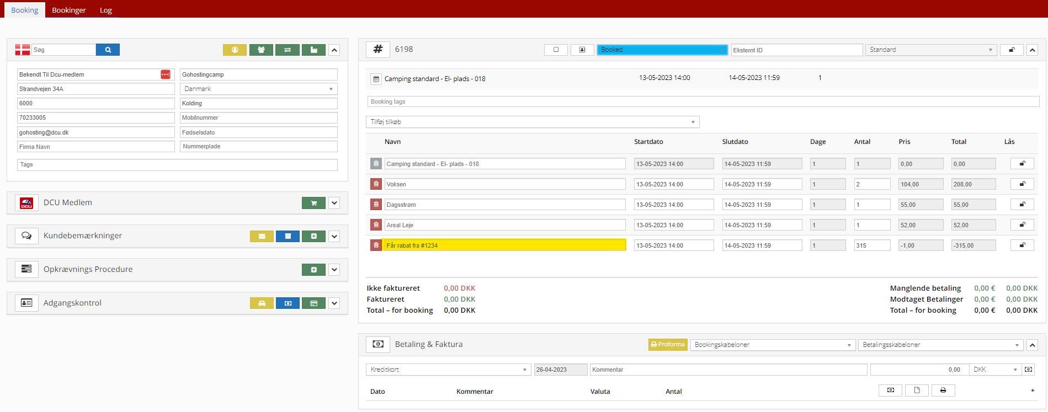This screenshot has height=412, width=1048.
Task: Toggle the lock on the Dagsstrøm row
Action: 1022,205
